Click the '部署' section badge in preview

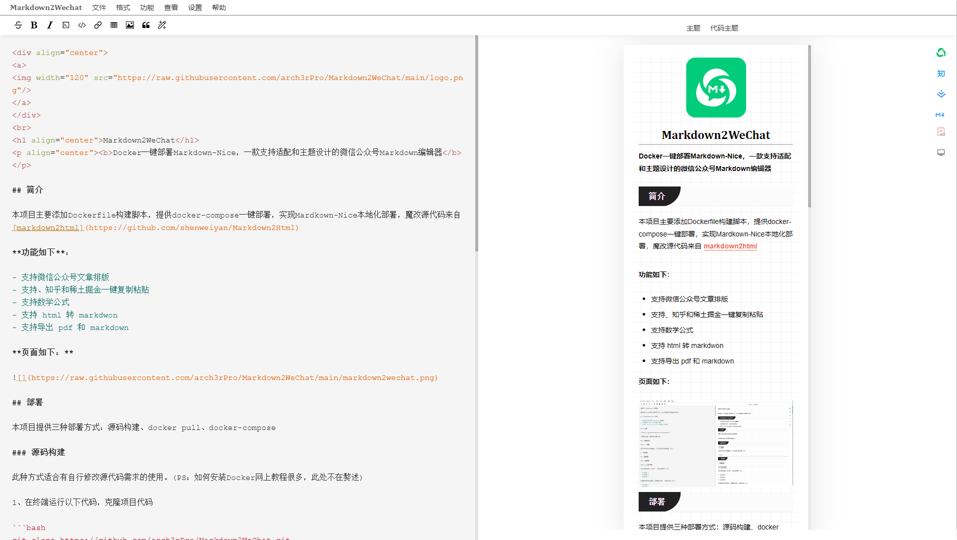[659, 501]
